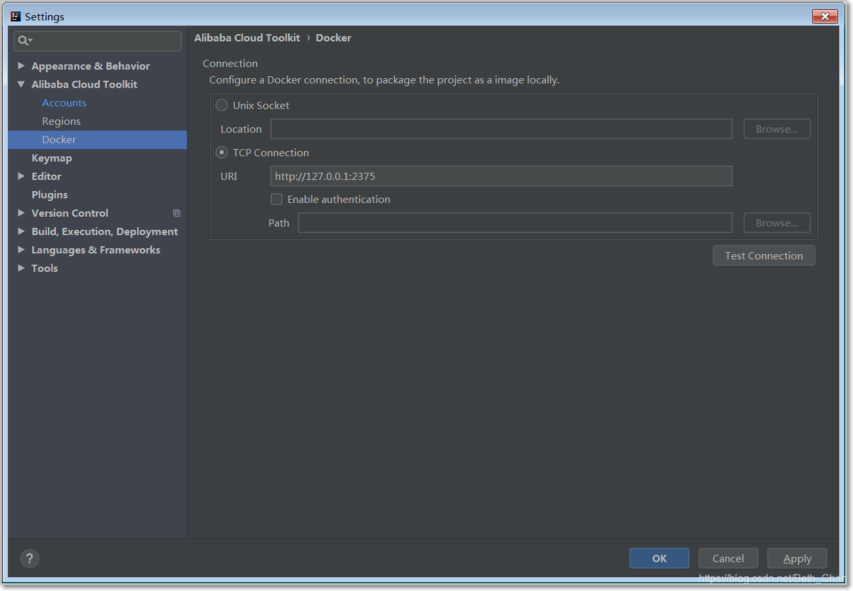Click the URI field with http://127.0.0.1:2375
The height and width of the screenshot is (591, 853).
coord(501,176)
